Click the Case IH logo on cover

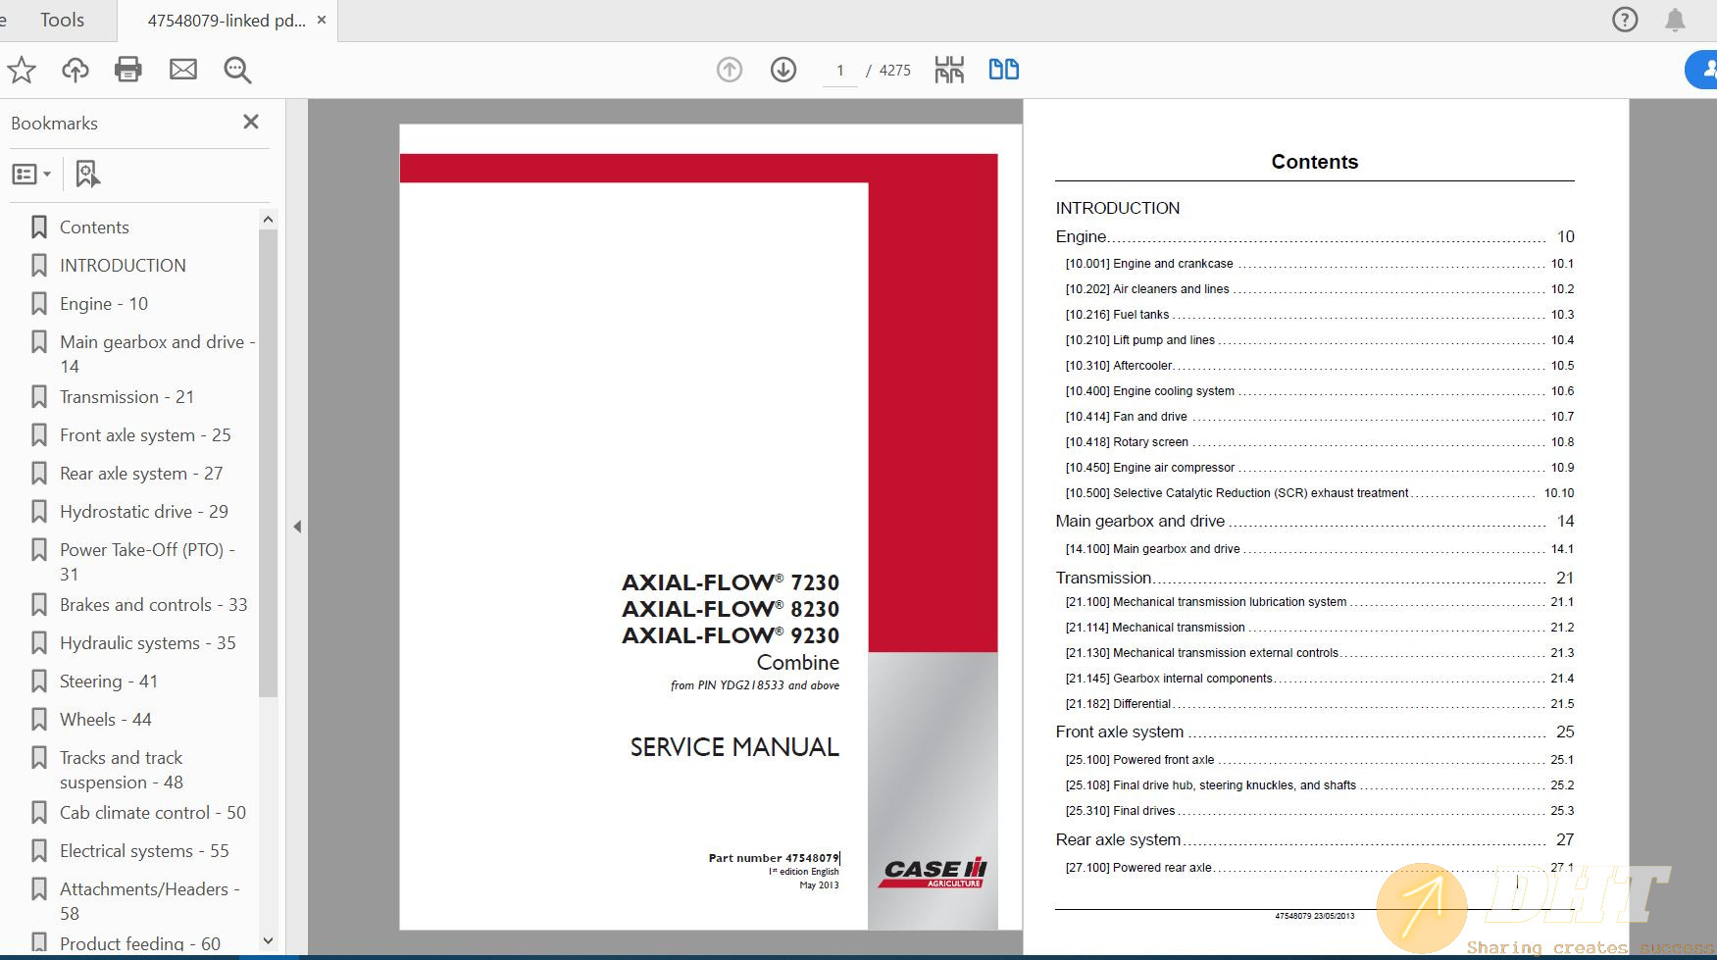coord(934,873)
